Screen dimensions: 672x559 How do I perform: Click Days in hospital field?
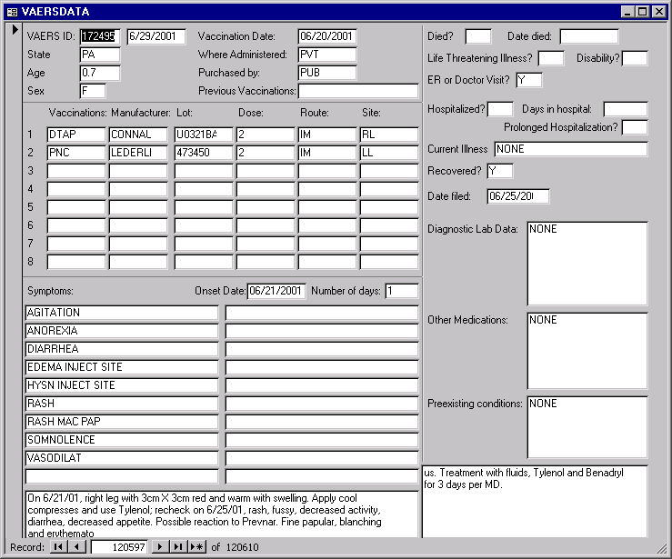click(x=626, y=109)
